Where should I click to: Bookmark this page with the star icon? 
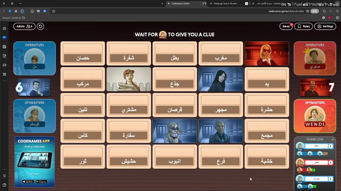[54, 11]
